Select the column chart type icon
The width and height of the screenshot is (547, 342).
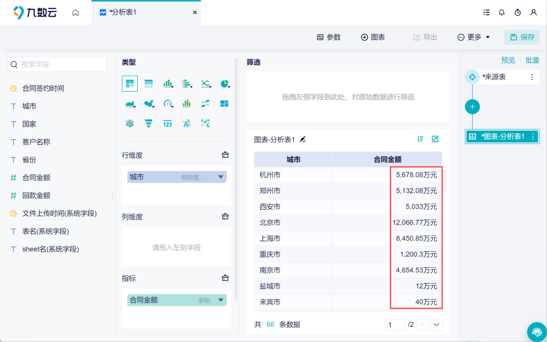168,83
